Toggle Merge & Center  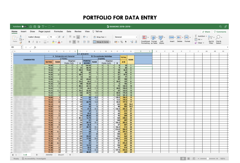click(102, 42)
